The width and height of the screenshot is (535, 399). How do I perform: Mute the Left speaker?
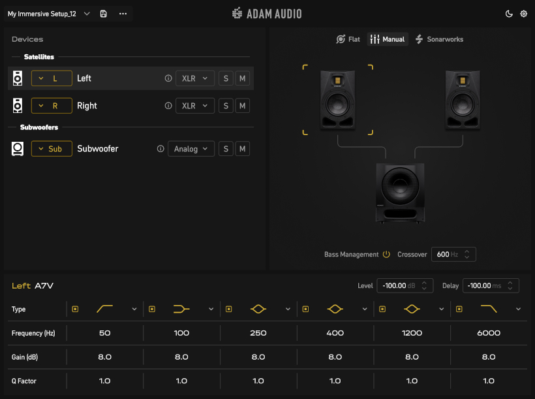tap(242, 78)
